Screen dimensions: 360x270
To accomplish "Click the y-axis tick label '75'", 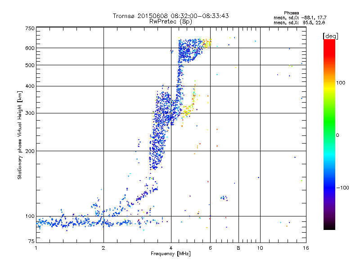I will point(31,241).
